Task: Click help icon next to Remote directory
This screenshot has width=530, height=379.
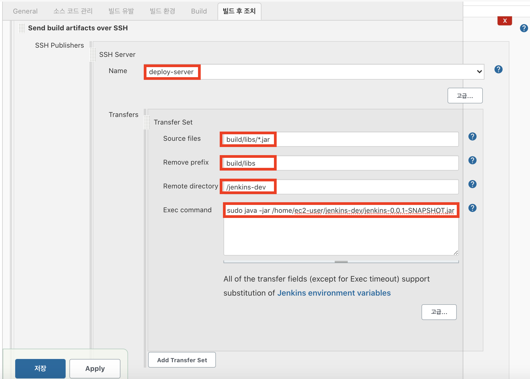Action: (472, 184)
